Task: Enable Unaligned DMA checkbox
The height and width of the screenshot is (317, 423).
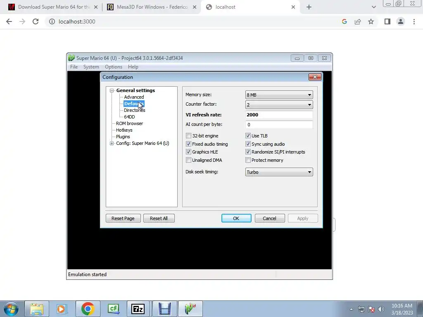Action: [x=188, y=160]
